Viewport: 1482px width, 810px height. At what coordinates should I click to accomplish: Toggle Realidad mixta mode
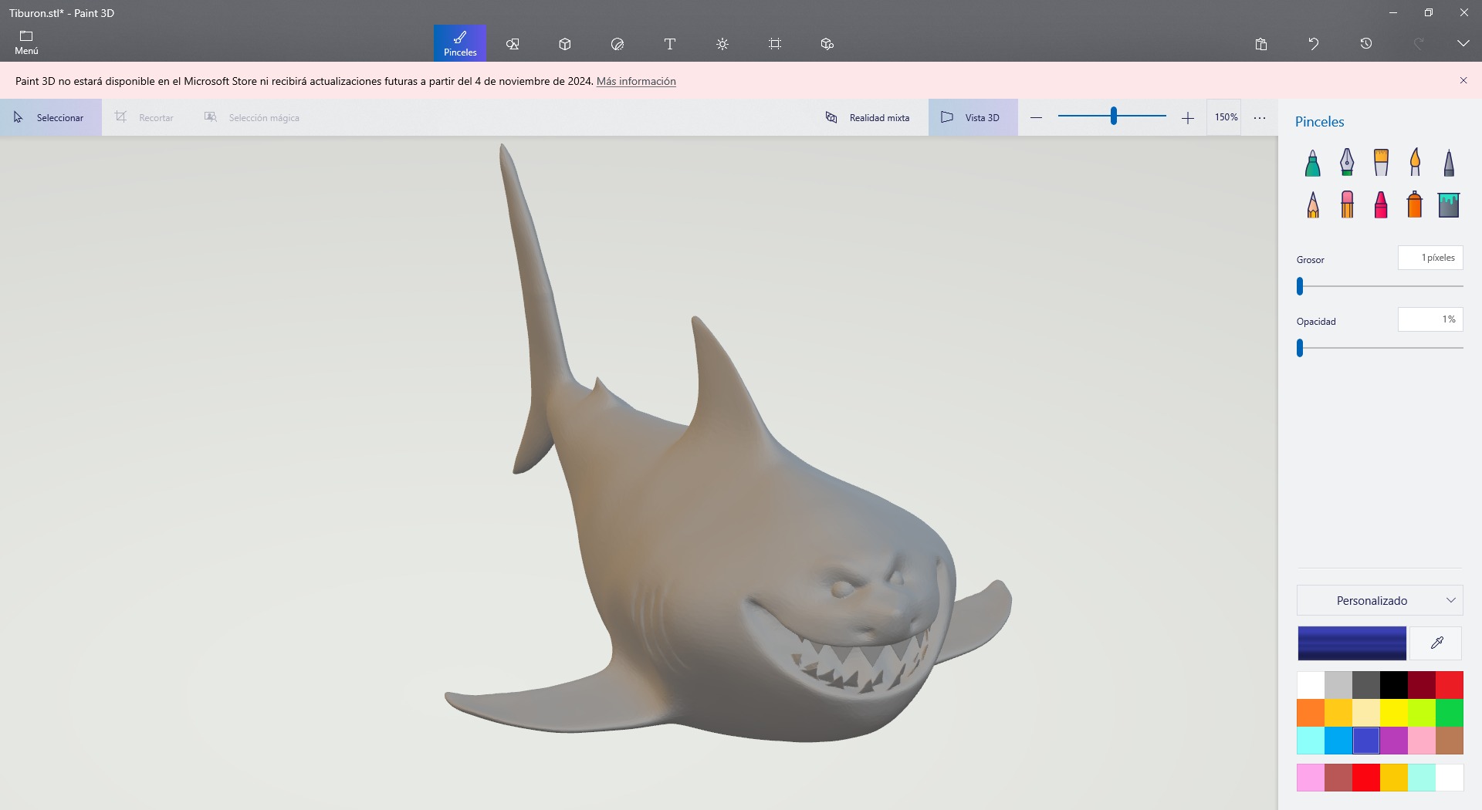tap(868, 117)
